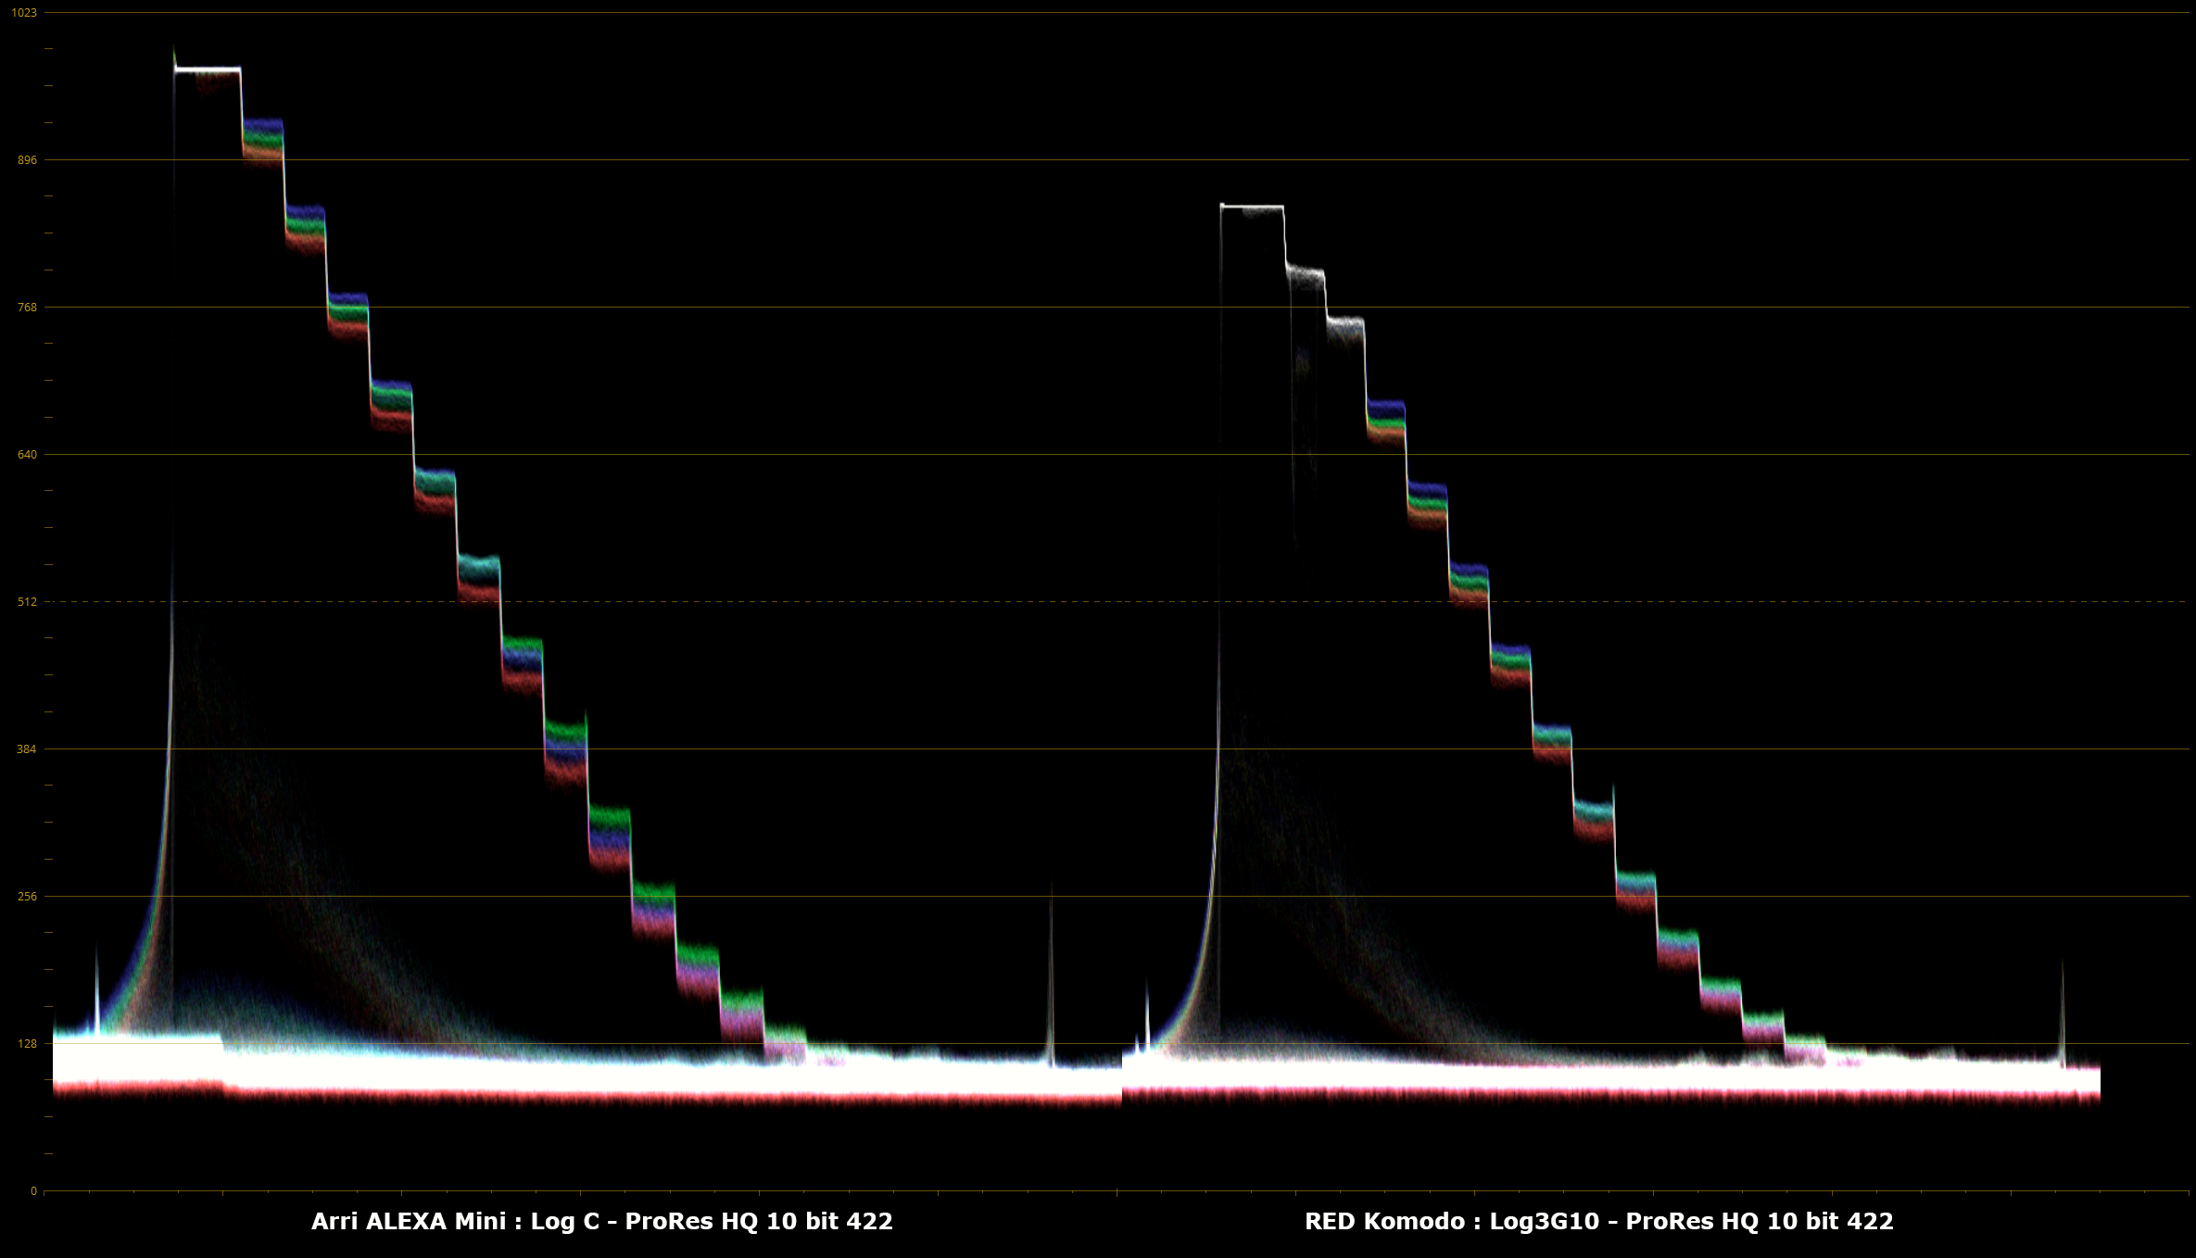Click the top white step of Arri waveform
The height and width of the screenshot is (1258, 2196).
[208, 69]
